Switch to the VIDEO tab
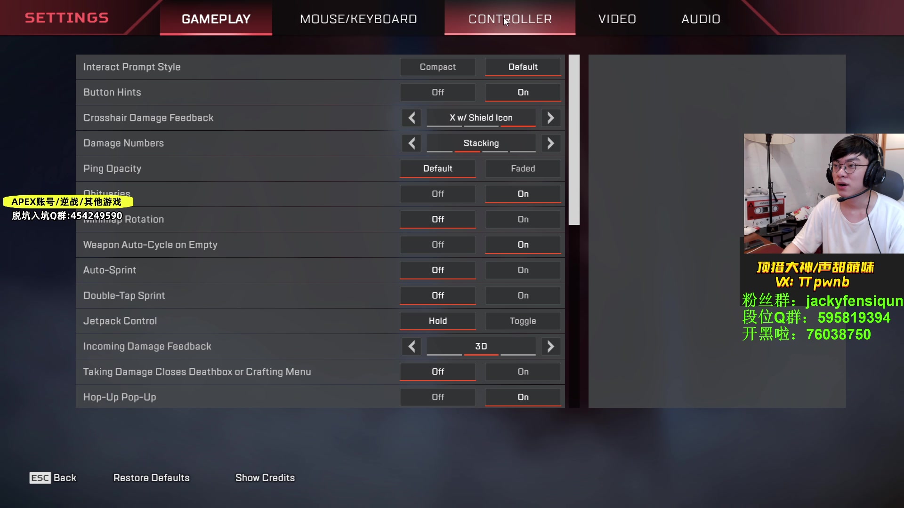The height and width of the screenshot is (508, 904). 617,18
